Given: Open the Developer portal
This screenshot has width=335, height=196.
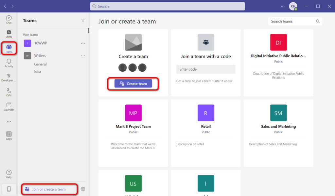Looking at the screenshot, I should 9,78.
